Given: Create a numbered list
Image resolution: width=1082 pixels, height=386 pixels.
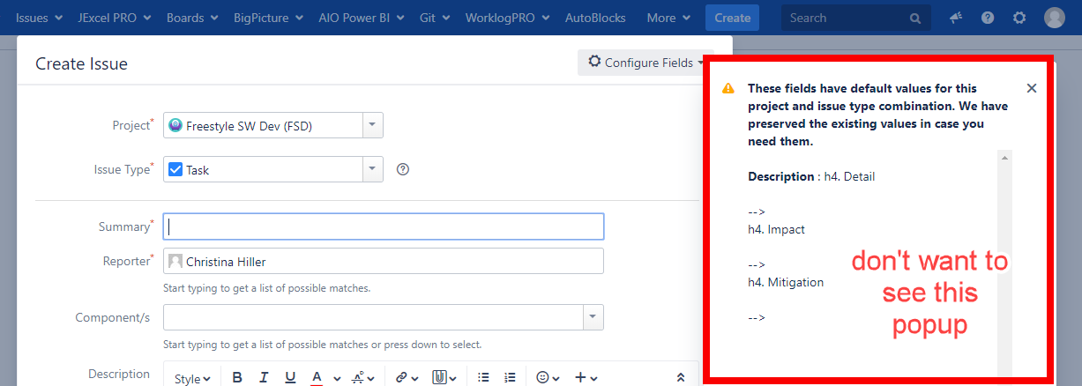Looking at the screenshot, I should pyautogui.click(x=510, y=377).
